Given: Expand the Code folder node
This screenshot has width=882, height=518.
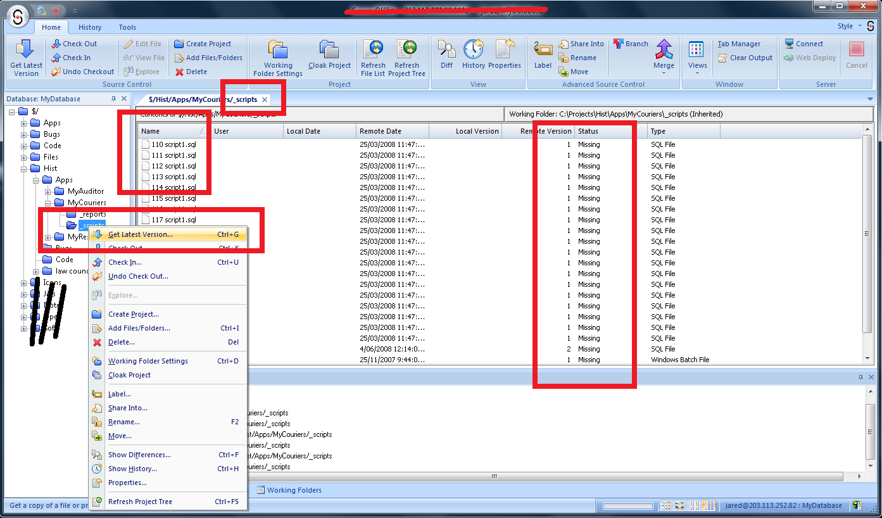Looking at the screenshot, I should [24, 146].
